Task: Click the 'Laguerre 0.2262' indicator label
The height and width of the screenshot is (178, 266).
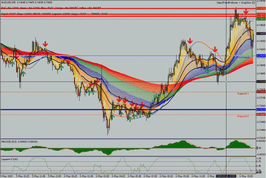Action: click(x=9, y=159)
